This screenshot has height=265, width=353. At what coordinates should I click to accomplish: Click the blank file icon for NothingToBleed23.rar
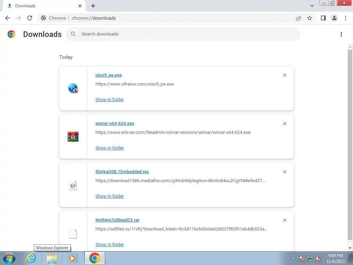(x=73, y=234)
